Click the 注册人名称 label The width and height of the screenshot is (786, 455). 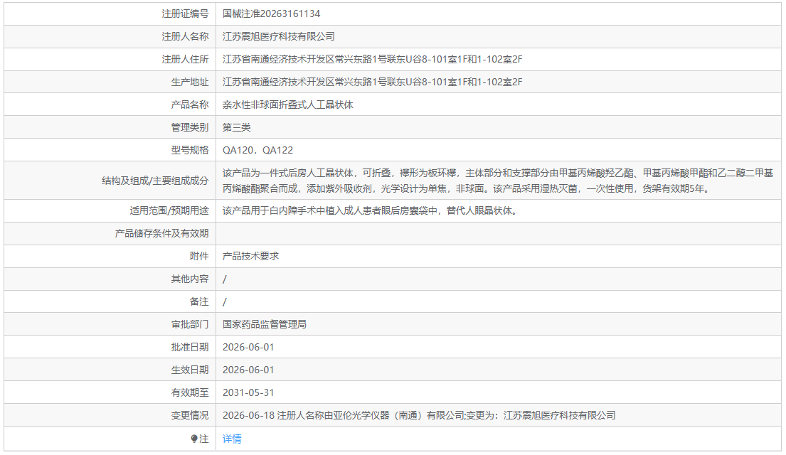pyautogui.click(x=185, y=36)
